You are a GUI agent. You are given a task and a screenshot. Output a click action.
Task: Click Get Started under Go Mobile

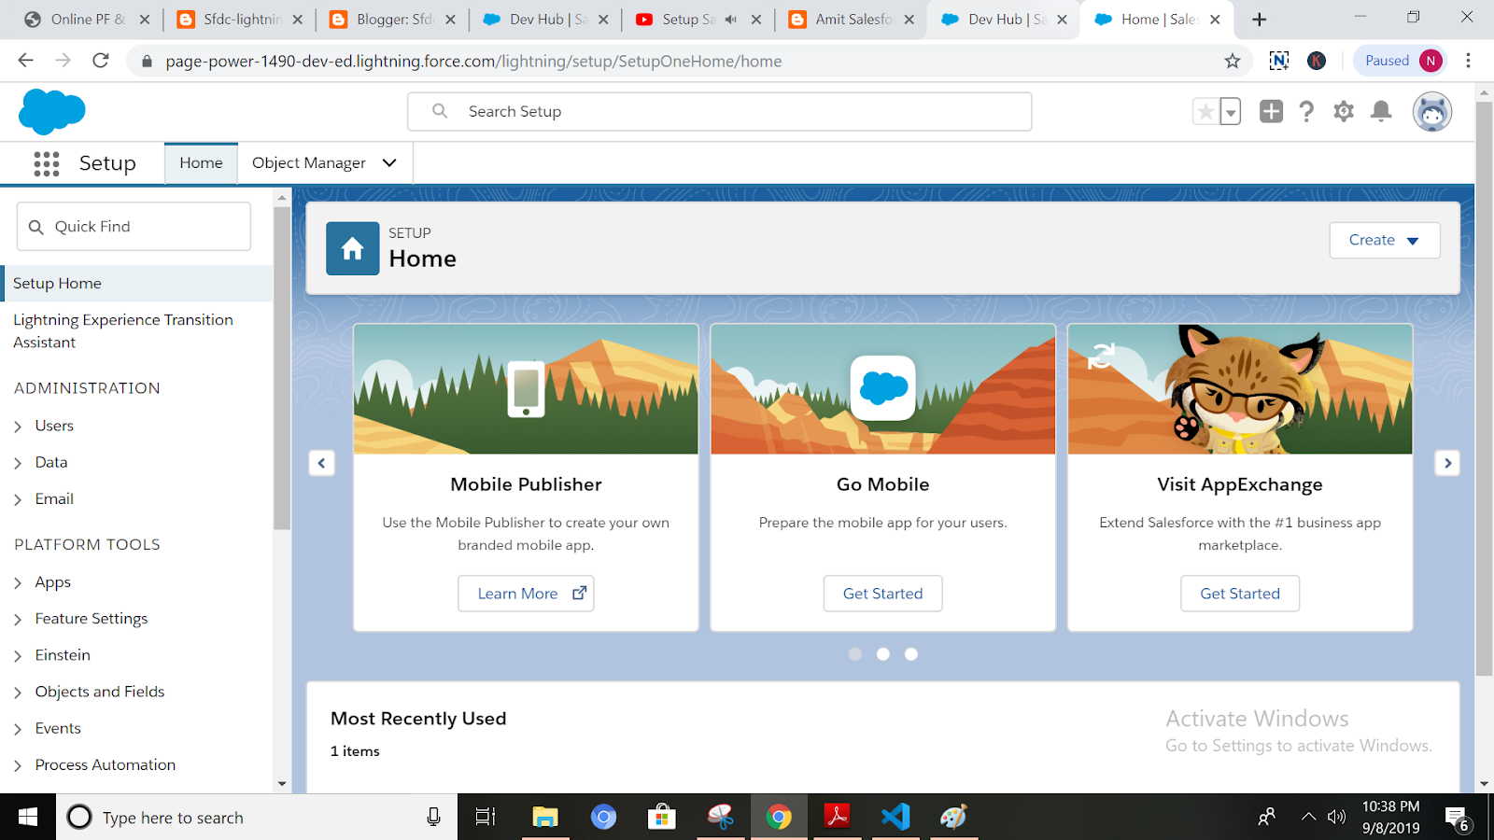point(882,593)
